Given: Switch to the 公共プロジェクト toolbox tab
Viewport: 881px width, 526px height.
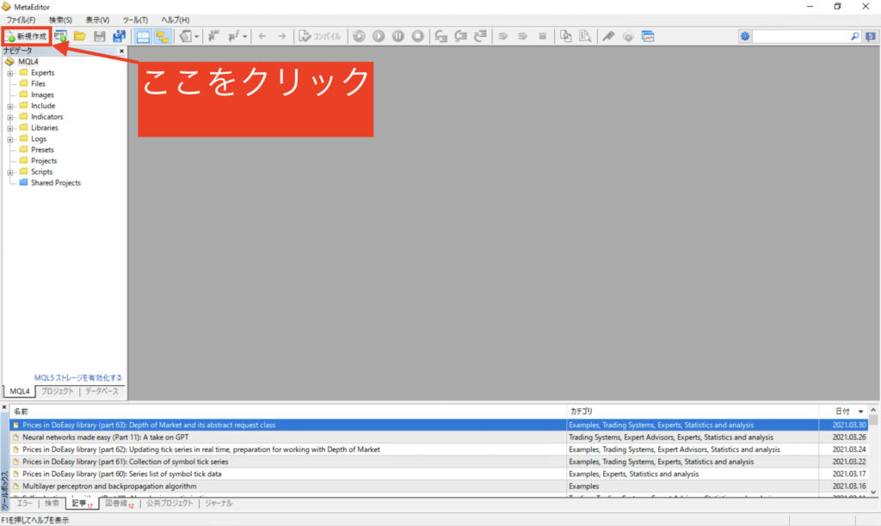Looking at the screenshot, I should pyautogui.click(x=169, y=504).
